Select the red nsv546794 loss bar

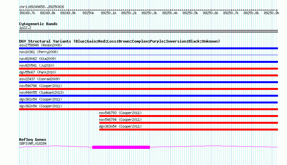click(189, 123)
